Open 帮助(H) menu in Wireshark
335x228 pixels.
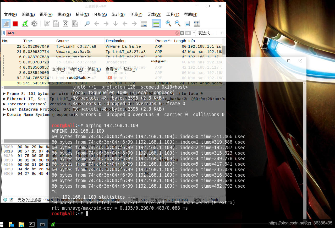(191, 14)
